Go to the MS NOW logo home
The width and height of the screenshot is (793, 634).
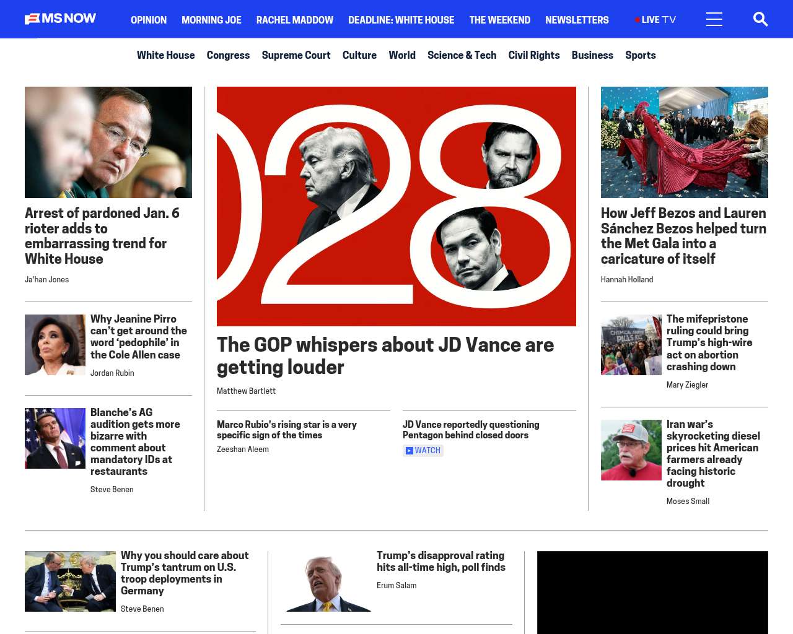[60, 19]
